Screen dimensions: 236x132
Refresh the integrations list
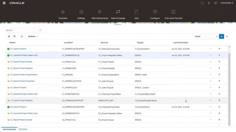[x=22, y=36]
